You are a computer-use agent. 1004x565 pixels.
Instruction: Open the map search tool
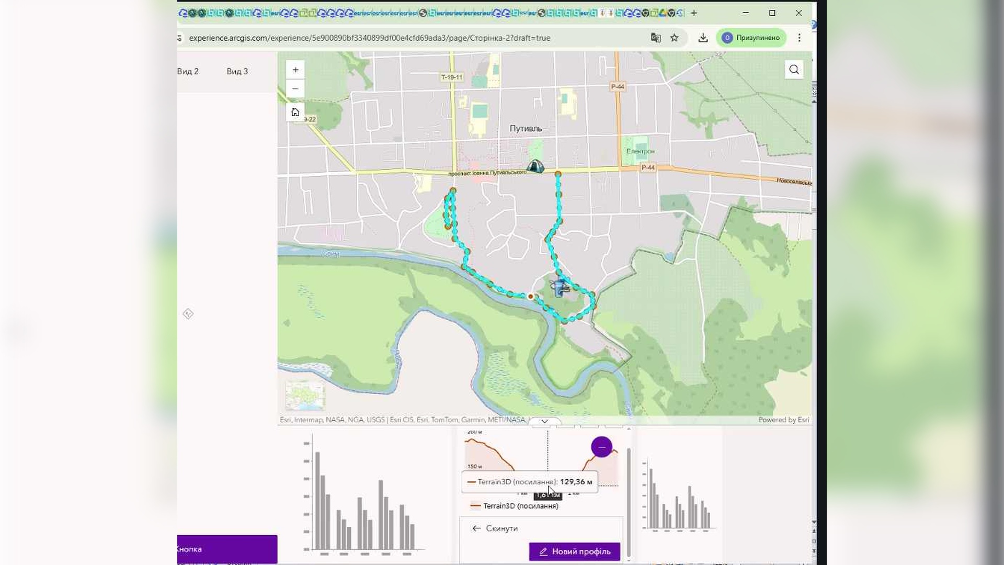794,70
